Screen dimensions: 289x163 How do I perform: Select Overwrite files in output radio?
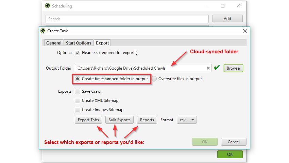tap(154, 79)
